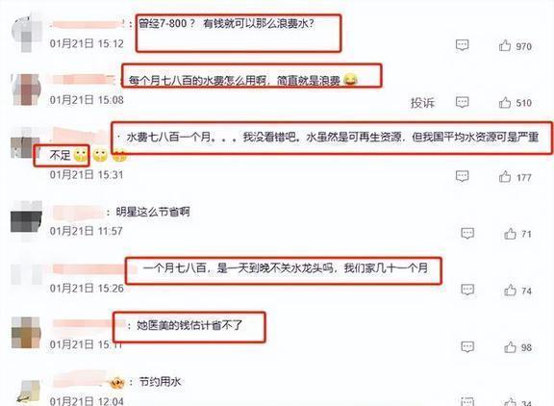The width and height of the screenshot is (554, 406).
Task: Open avatar of the 15:12 commenter
Action: [x=27, y=33]
